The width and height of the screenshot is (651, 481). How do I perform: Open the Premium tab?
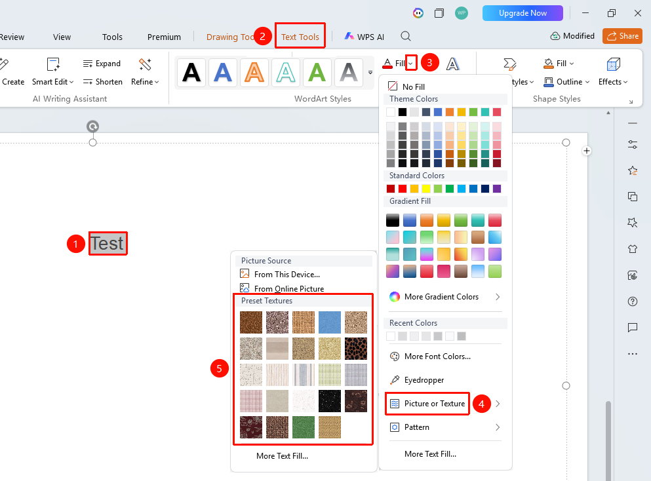pyautogui.click(x=164, y=37)
